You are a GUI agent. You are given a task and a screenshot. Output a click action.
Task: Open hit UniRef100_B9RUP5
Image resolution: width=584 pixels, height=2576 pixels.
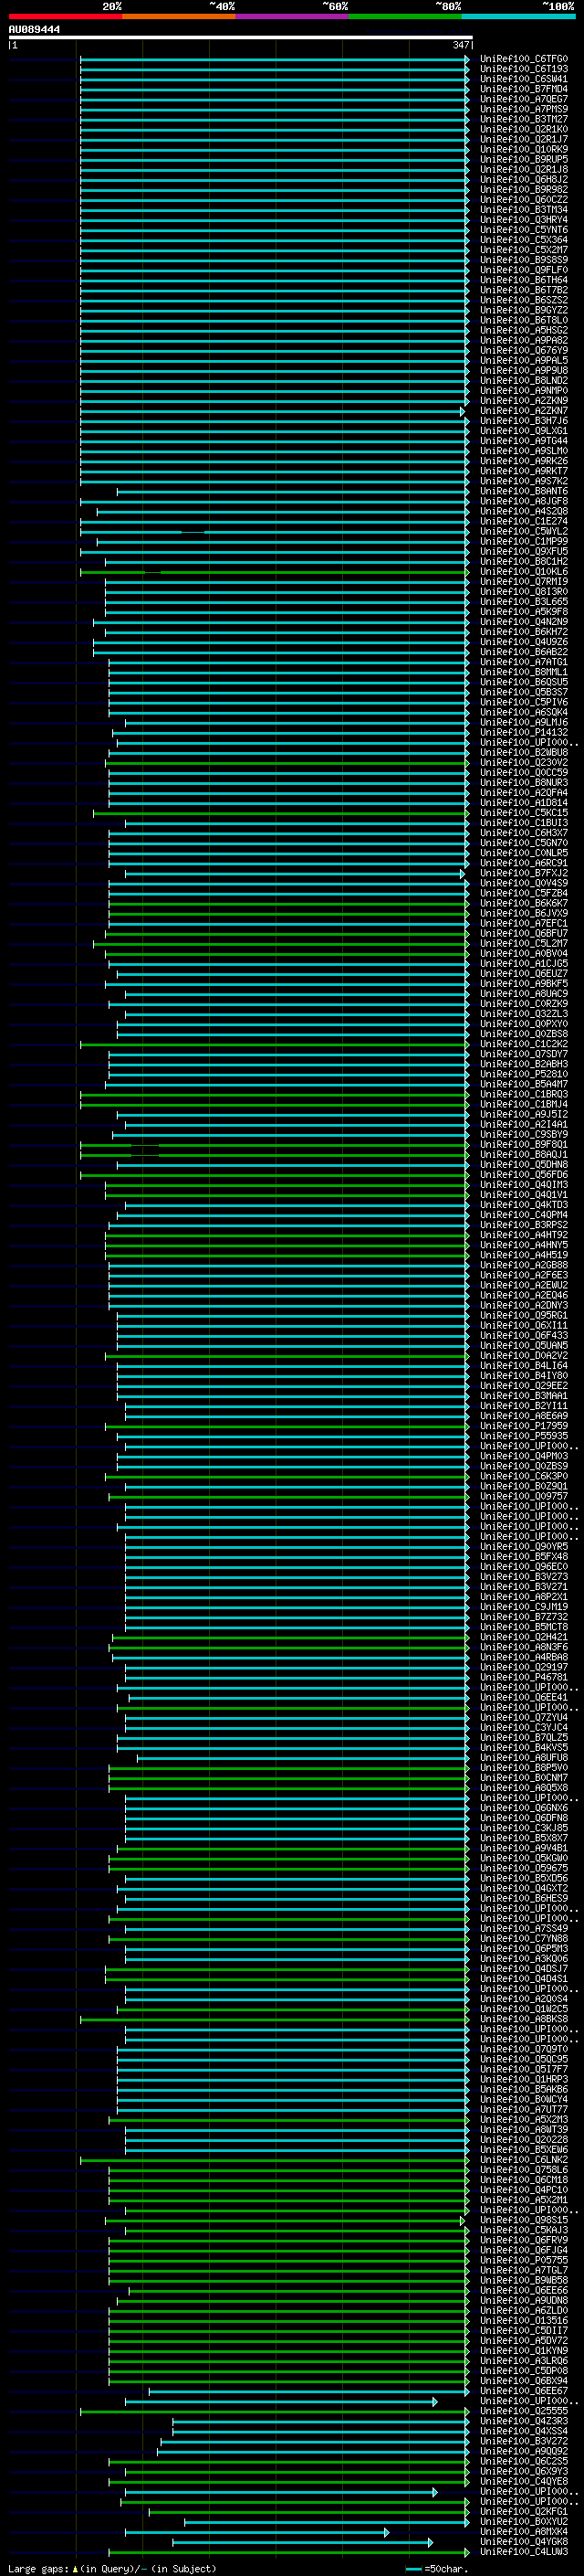[x=524, y=159]
